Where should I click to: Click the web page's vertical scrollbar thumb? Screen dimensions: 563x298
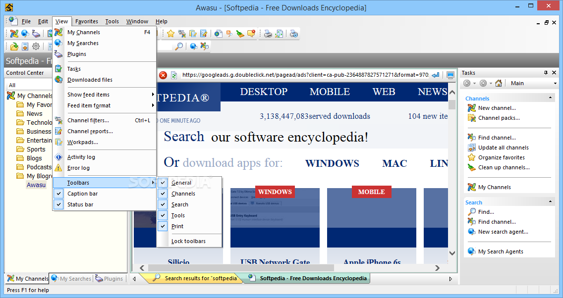pos(452,105)
